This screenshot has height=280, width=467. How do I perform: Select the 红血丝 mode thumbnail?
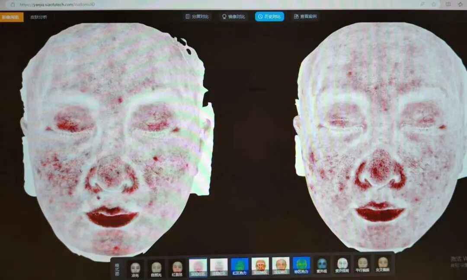[177, 268]
